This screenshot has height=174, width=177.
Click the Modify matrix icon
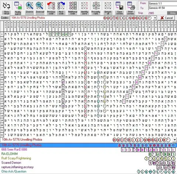pos(18,6)
